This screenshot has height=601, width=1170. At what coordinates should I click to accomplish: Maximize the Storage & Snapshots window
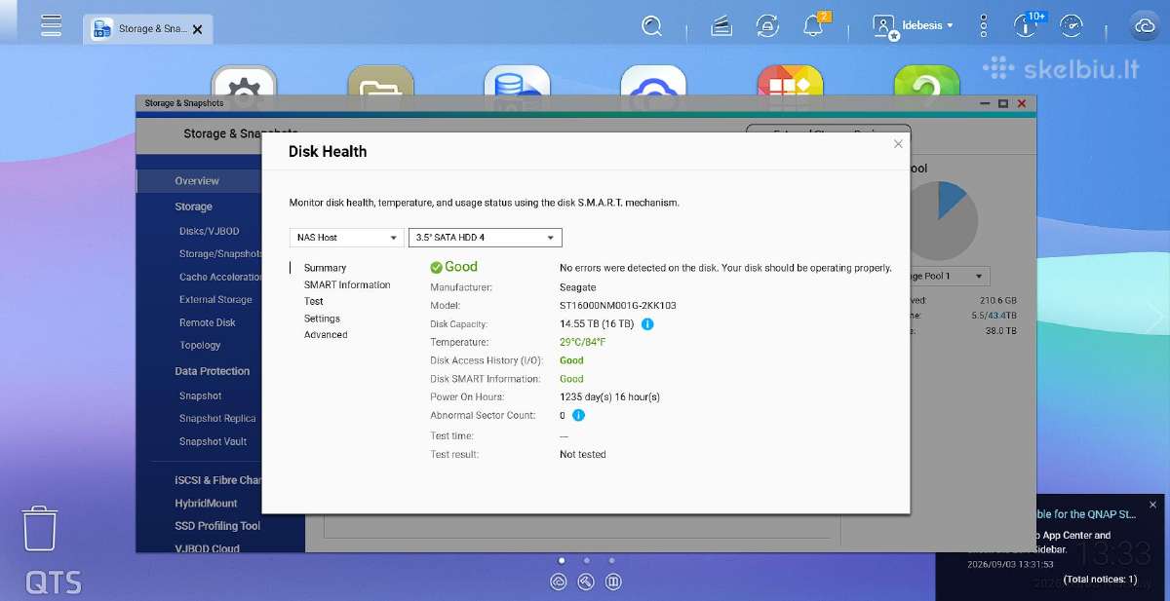point(1003,103)
